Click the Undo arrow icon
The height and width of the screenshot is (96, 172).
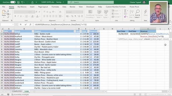coord(22,2)
